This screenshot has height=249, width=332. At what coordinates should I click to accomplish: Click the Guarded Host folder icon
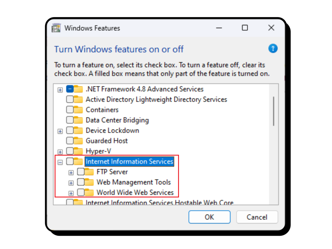(78, 141)
